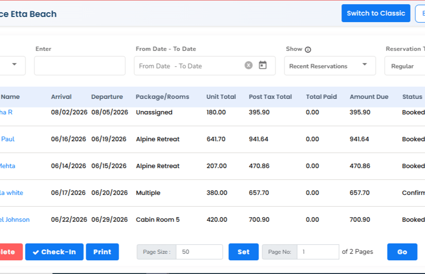Click the Confirm status in white row
The image size is (425, 274).
(x=413, y=193)
